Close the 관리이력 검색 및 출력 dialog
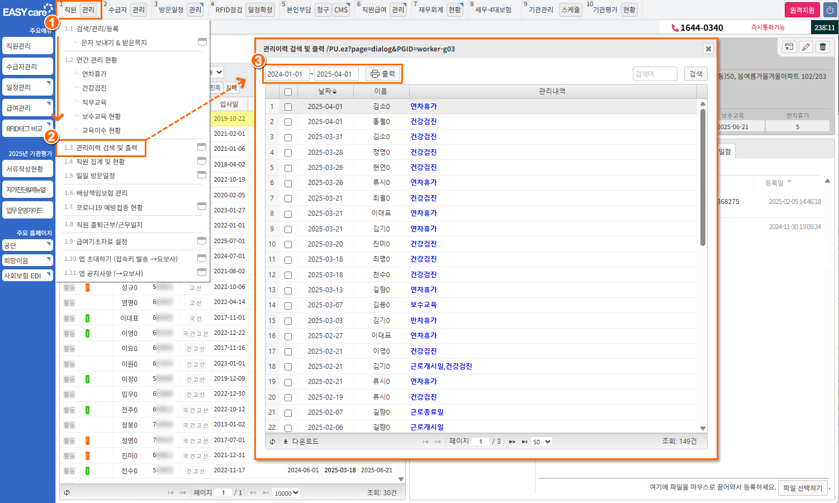 point(708,49)
